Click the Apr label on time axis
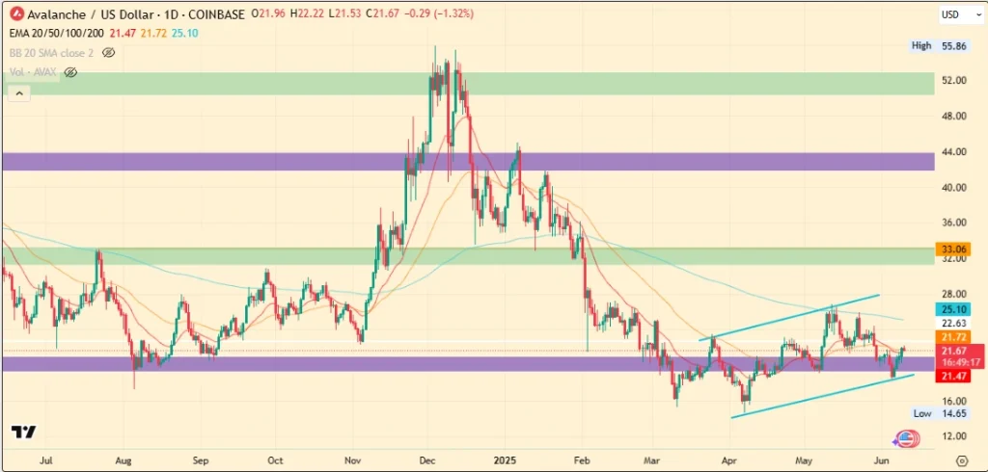This screenshot has width=988, height=472. 727,460
